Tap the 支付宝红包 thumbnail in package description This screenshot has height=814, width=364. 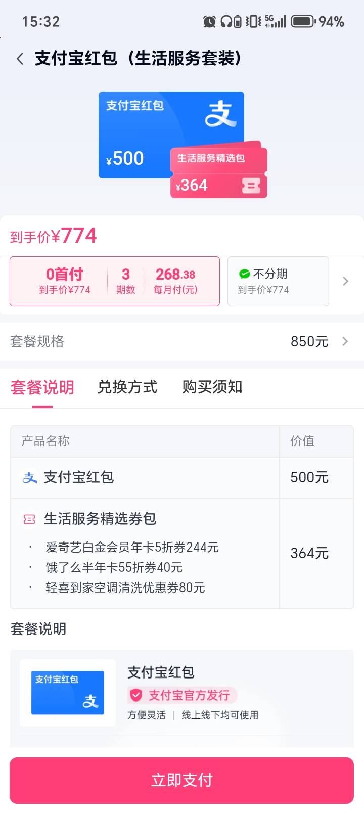68,693
